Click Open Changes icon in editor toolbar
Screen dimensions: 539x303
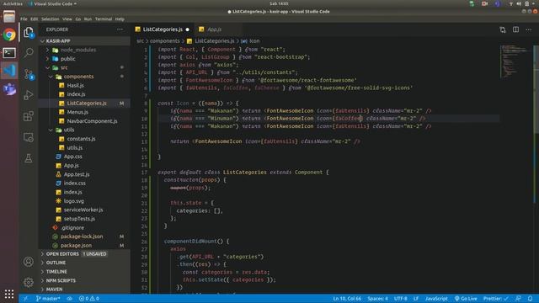pos(503,29)
